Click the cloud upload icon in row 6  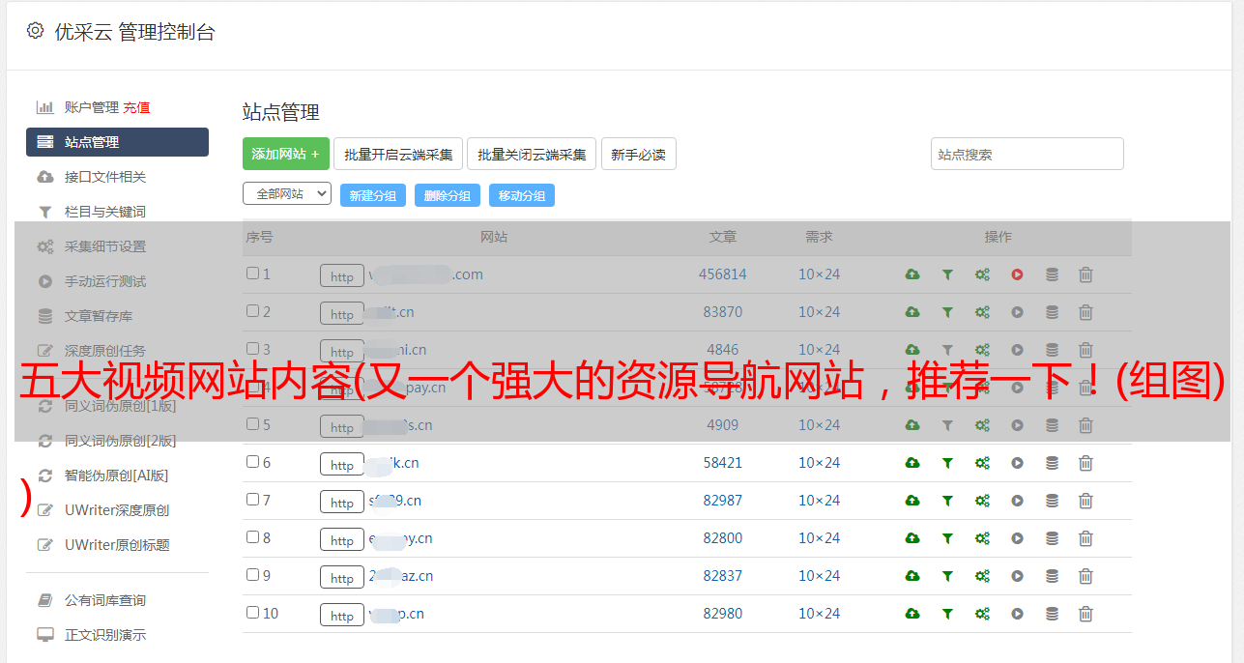pyautogui.click(x=912, y=463)
